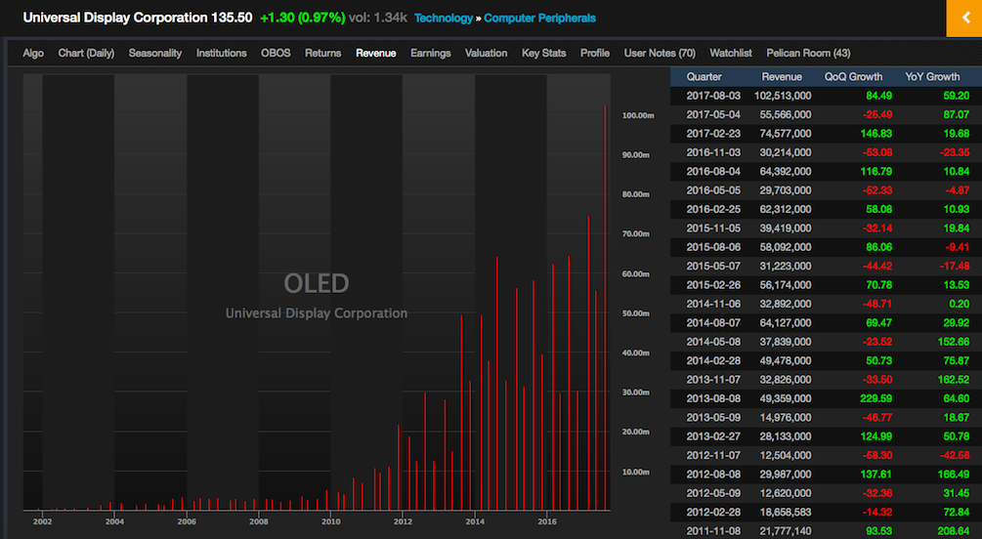Switch to the Chart (Daily) tab
The width and height of the screenshot is (982, 539).
point(86,53)
